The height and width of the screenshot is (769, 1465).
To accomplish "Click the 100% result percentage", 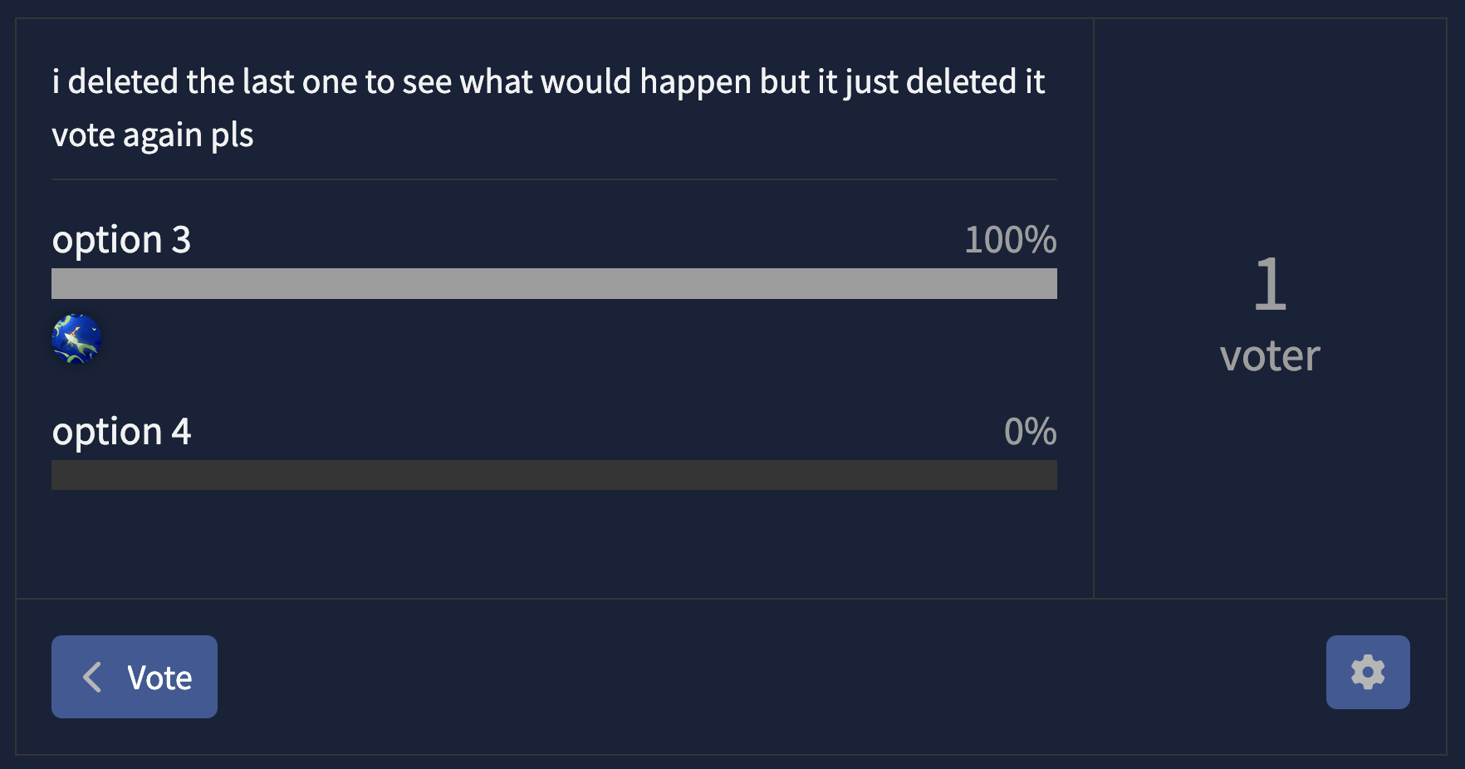I will point(1010,240).
